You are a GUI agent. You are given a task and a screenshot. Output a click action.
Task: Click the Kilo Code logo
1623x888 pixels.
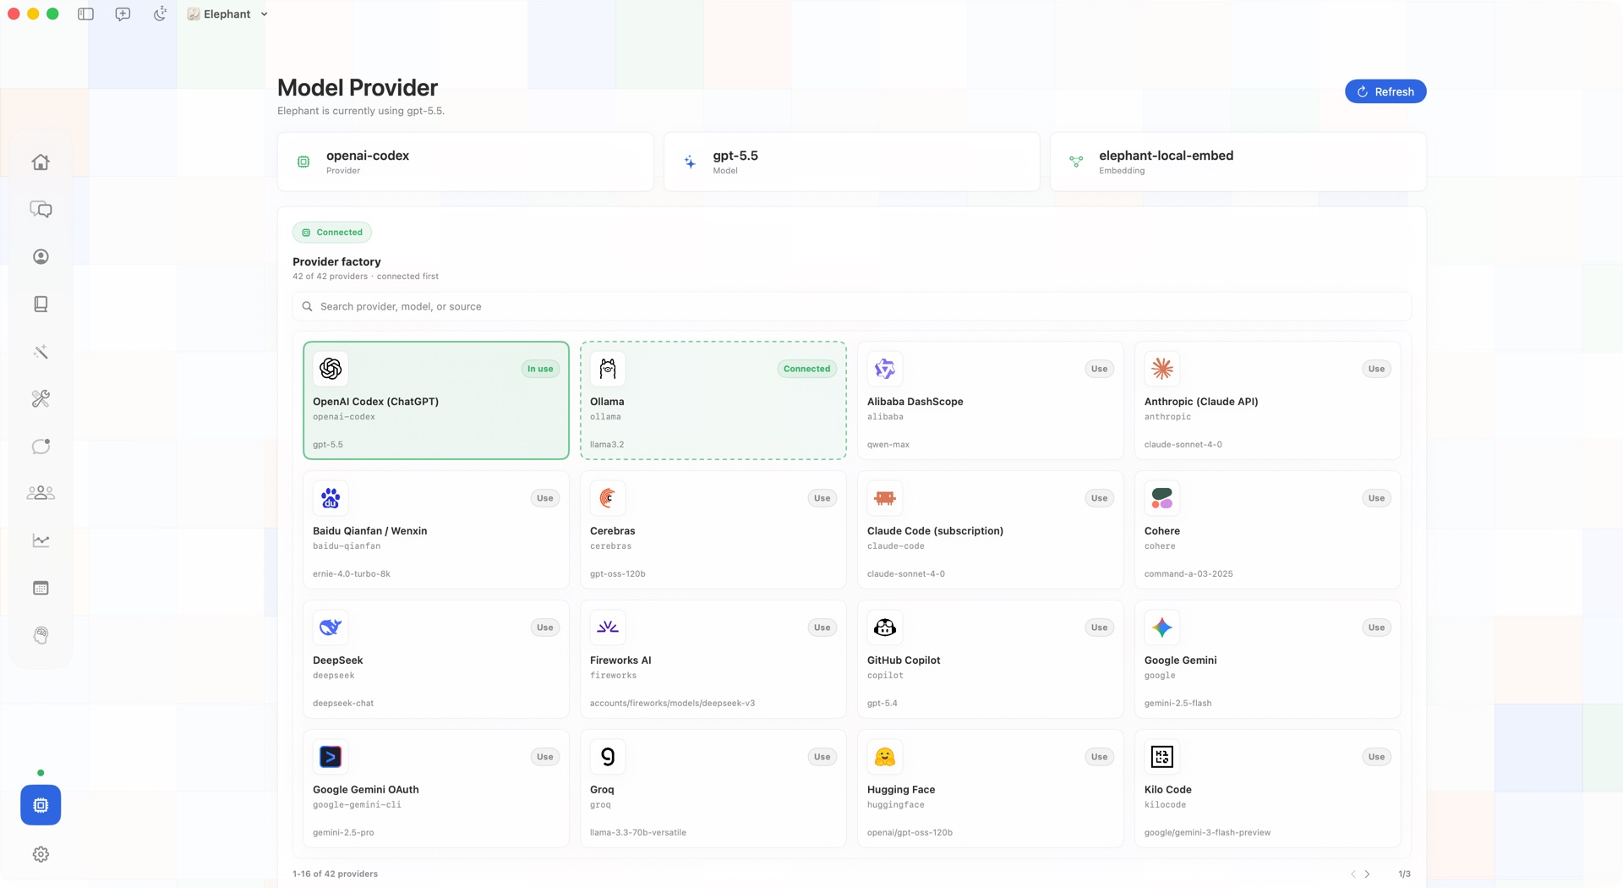[x=1162, y=757]
